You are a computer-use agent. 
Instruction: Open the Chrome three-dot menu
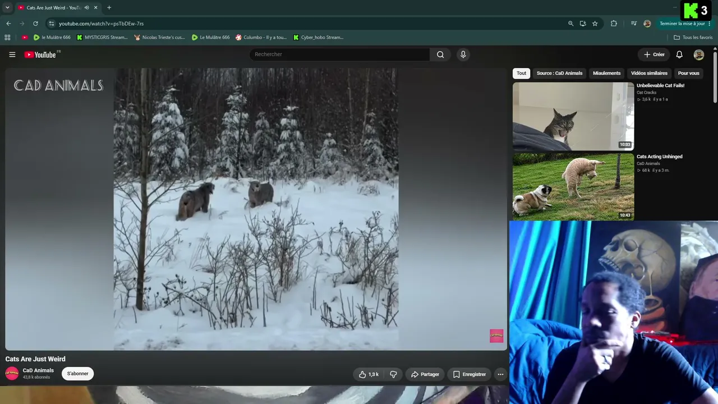(710, 24)
